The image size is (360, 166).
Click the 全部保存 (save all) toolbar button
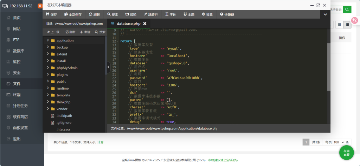pos(73,14)
